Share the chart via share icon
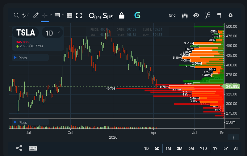The height and width of the screenshot is (156, 247). [x=19, y=148]
